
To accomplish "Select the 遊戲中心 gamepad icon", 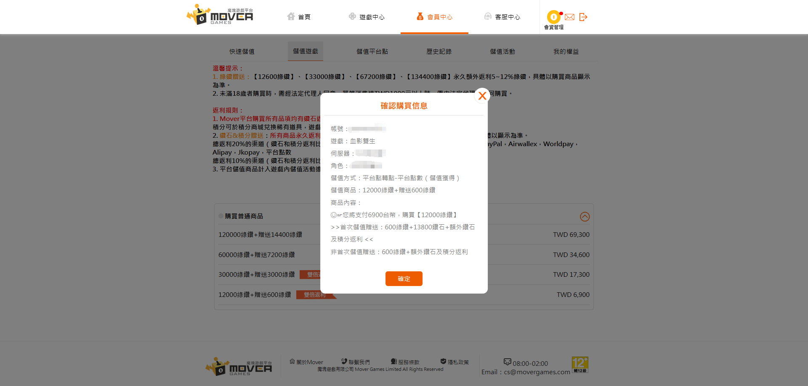I will click(352, 16).
